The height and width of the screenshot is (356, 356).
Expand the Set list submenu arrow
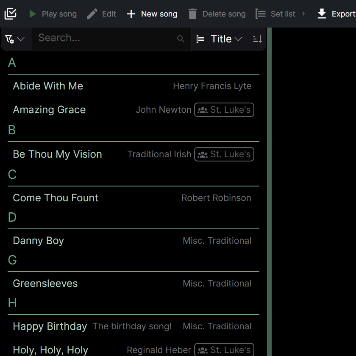coord(303,14)
